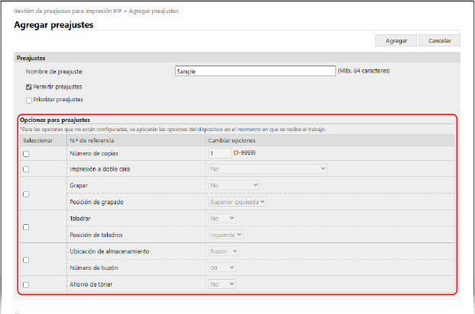Expand the Taladrar dropdown
Viewport: 475px width, 314px height.
(222, 218)
